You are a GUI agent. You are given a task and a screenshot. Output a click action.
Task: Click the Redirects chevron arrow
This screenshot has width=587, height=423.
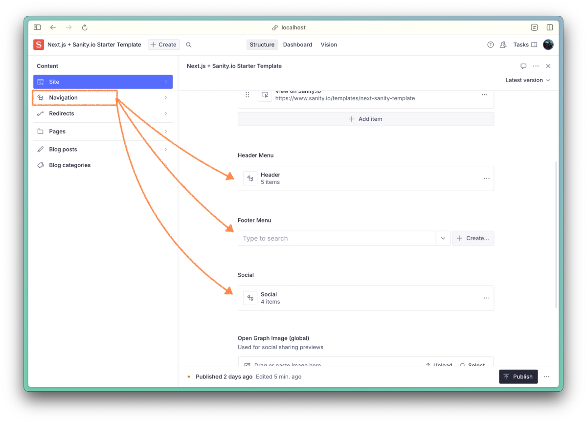click(166, 113)
